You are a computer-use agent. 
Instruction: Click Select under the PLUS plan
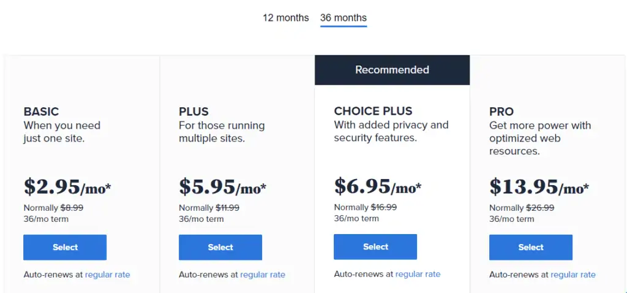[x=220, y=248]
